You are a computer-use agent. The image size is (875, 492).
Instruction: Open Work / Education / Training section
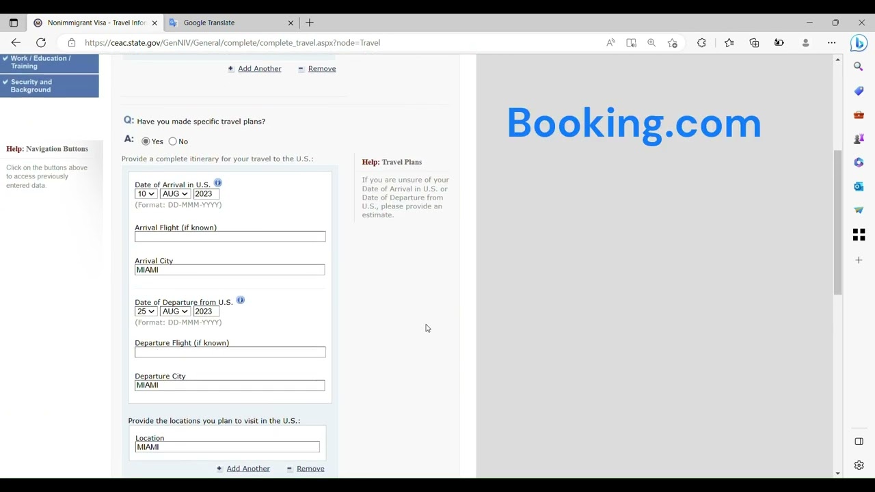pyautogui.click(x=49, y=62)
